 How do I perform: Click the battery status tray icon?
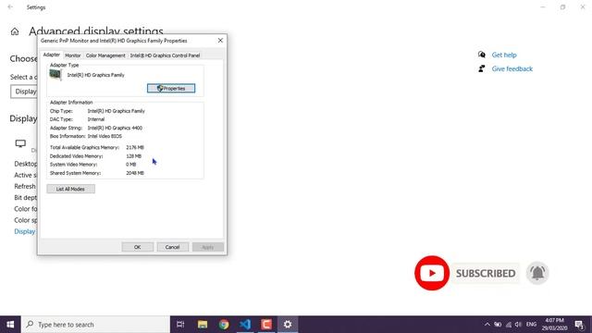tap(498, 325)
